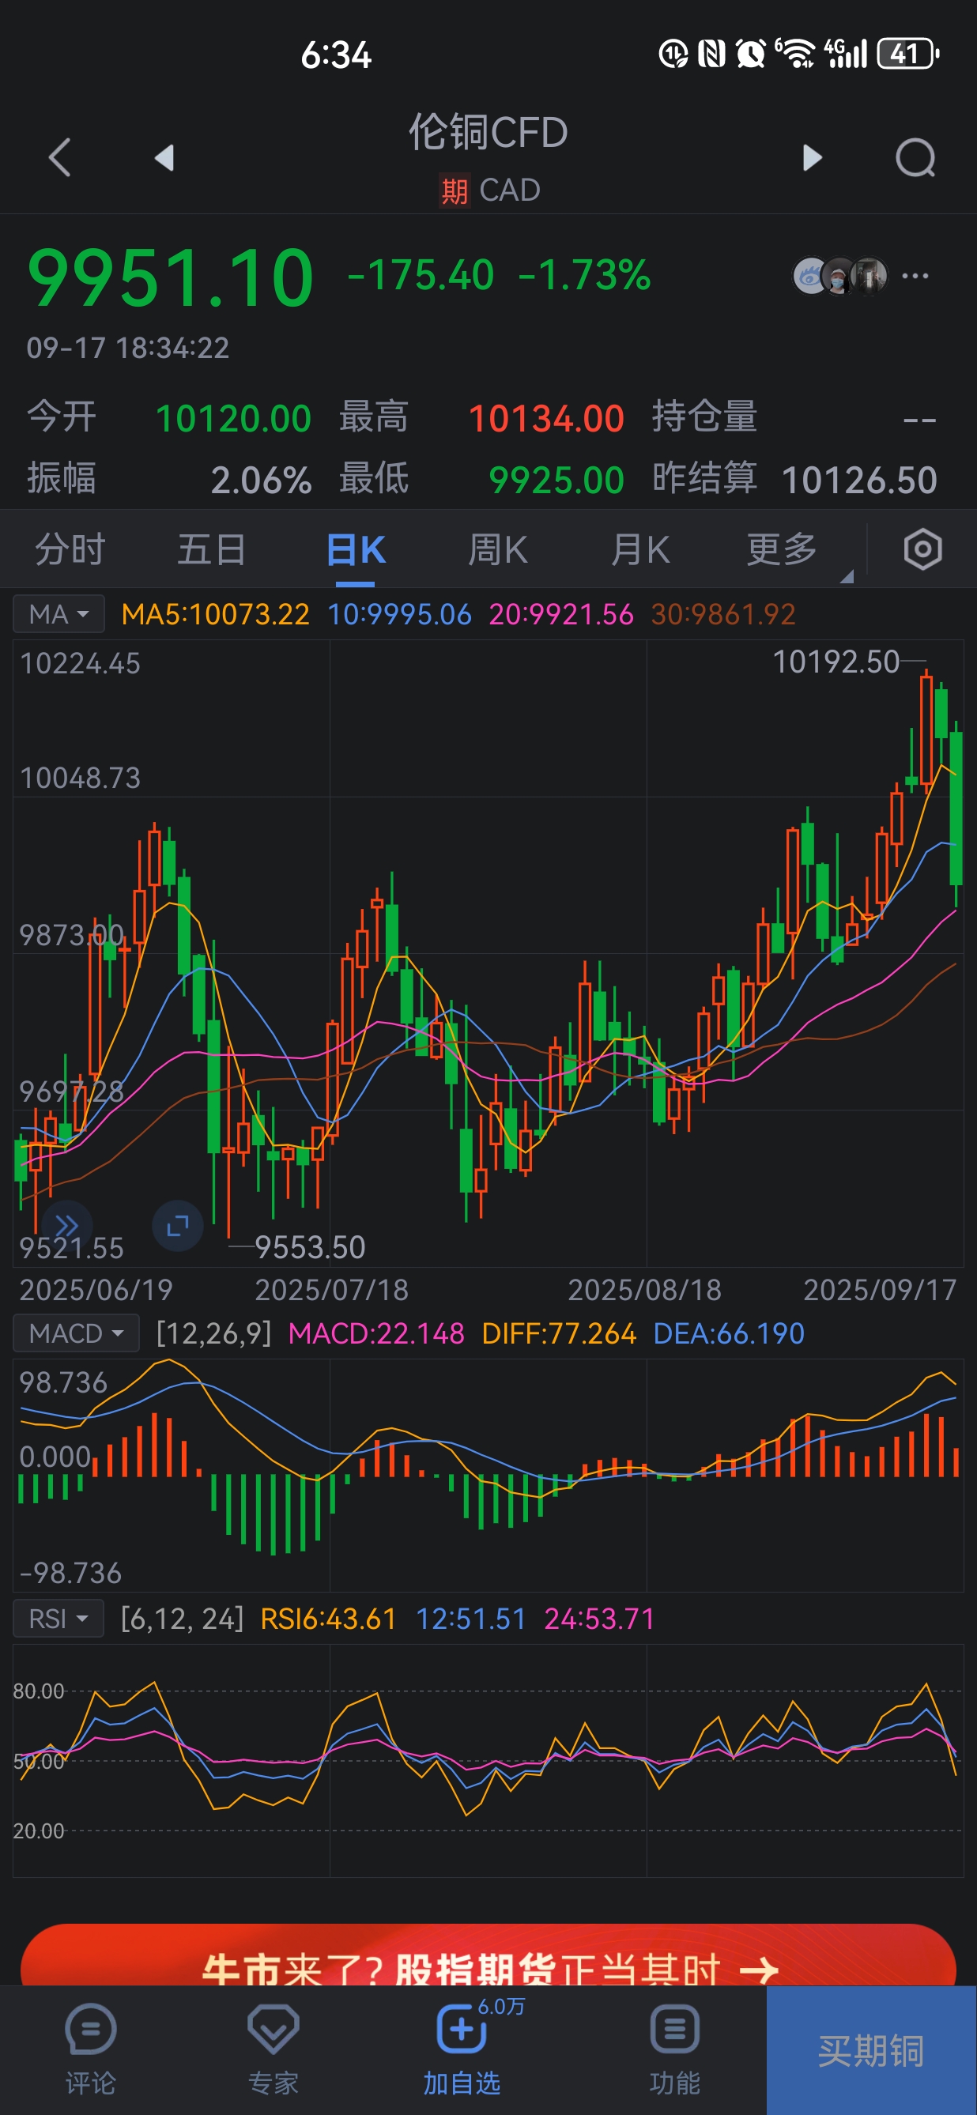Expand the MA indicator dropdown
Viewport: 977px width, 2115px height.
click(x=58, y=614)
